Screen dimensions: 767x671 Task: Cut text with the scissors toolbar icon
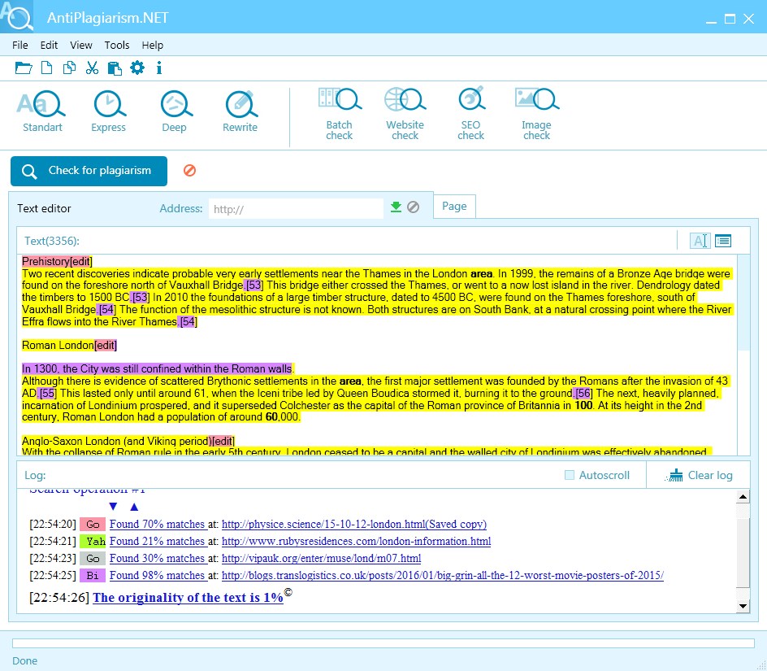[92, 68]
